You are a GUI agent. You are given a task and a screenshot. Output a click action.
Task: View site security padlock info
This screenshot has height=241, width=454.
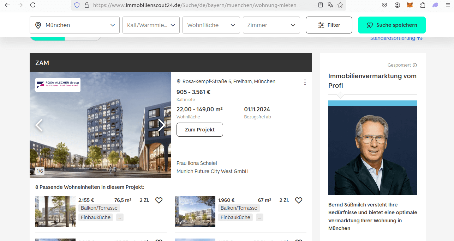click(x=87, y=5)
